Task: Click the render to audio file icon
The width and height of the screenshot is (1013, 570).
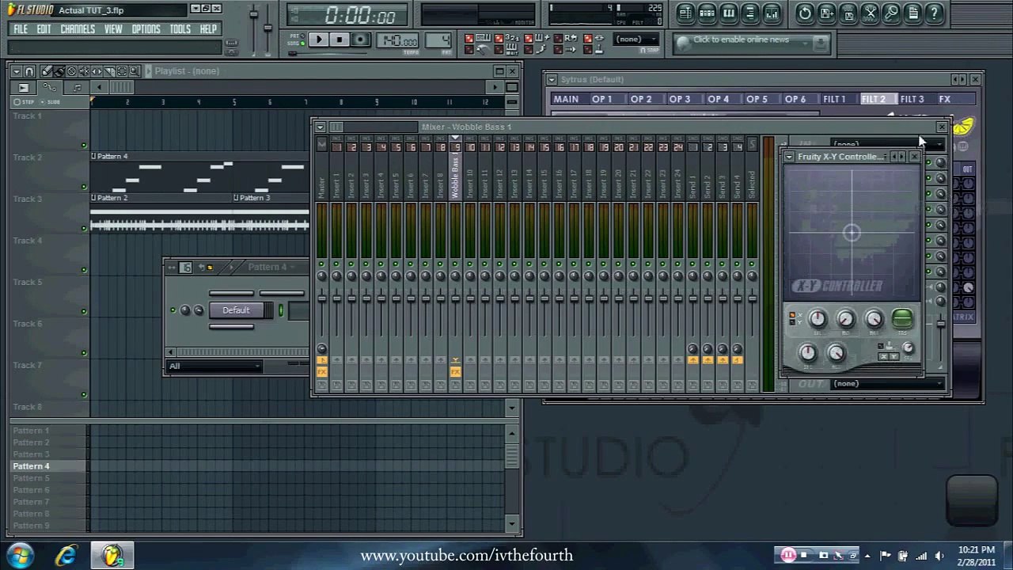Action: pos(848,13)
